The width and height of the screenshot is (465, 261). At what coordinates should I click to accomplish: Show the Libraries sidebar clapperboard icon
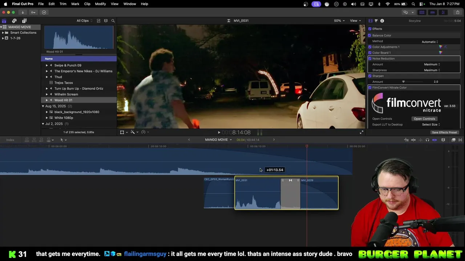click(4, 21)
